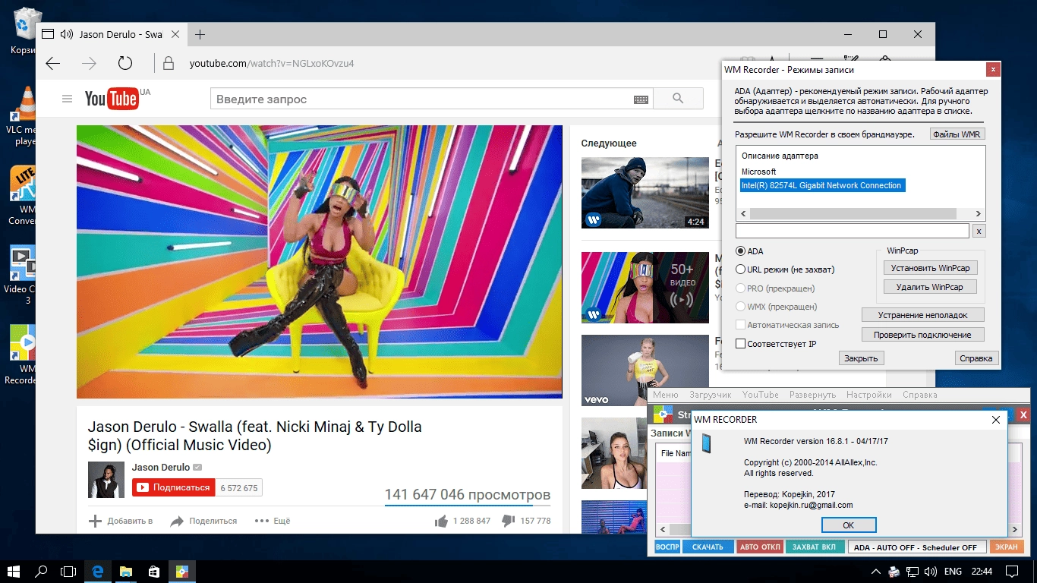Click the Установить WinPcap button

click(x=931, y=268)
